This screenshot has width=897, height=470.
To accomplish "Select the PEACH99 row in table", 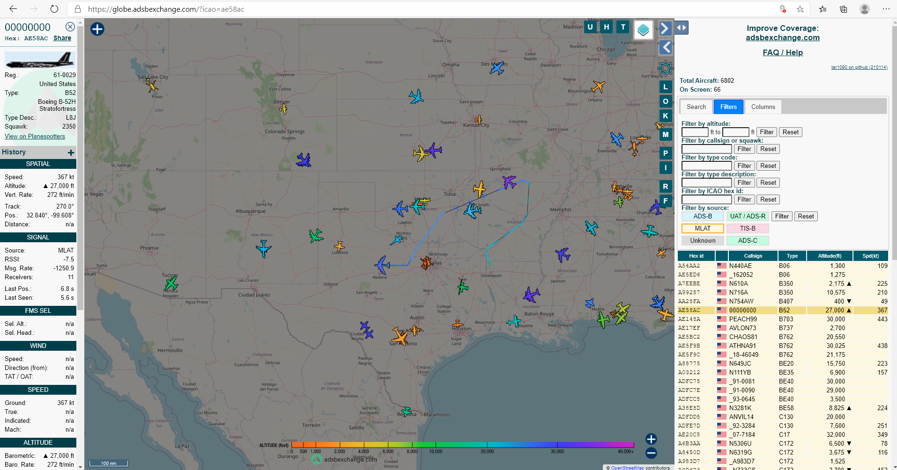I will (x=783, y=319).
